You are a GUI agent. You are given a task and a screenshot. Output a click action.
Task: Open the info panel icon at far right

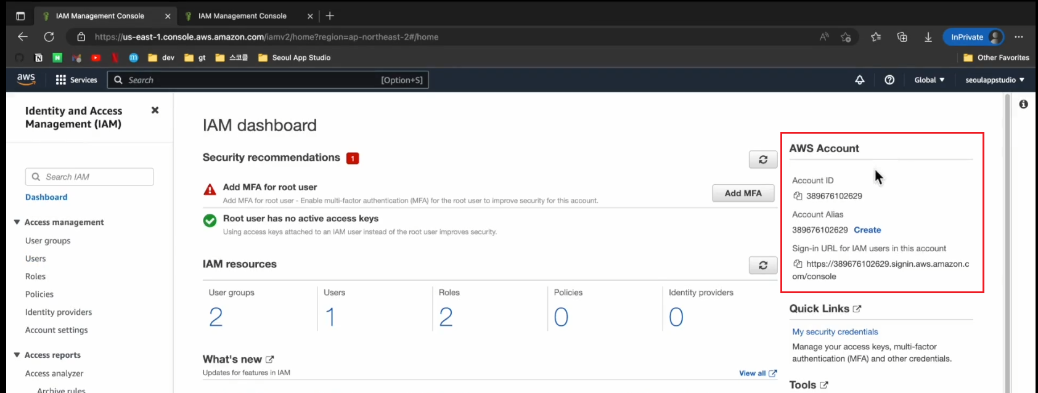point(1023,104)
